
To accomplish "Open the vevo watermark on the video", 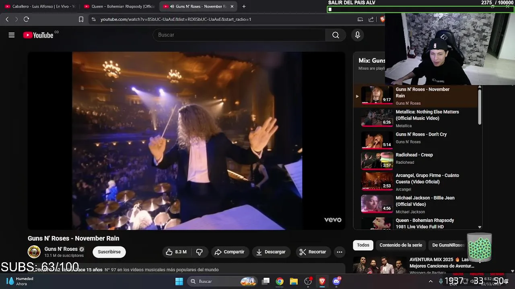I will [x=333, y=220].
